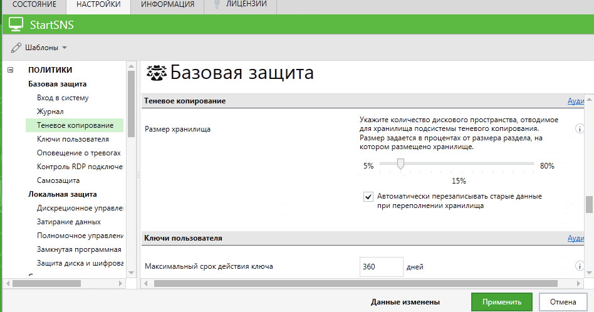Click the key icon on ЛИЦЕНЗИИ tab
Viewport: 594px width, 312px height.
[217, 4]
